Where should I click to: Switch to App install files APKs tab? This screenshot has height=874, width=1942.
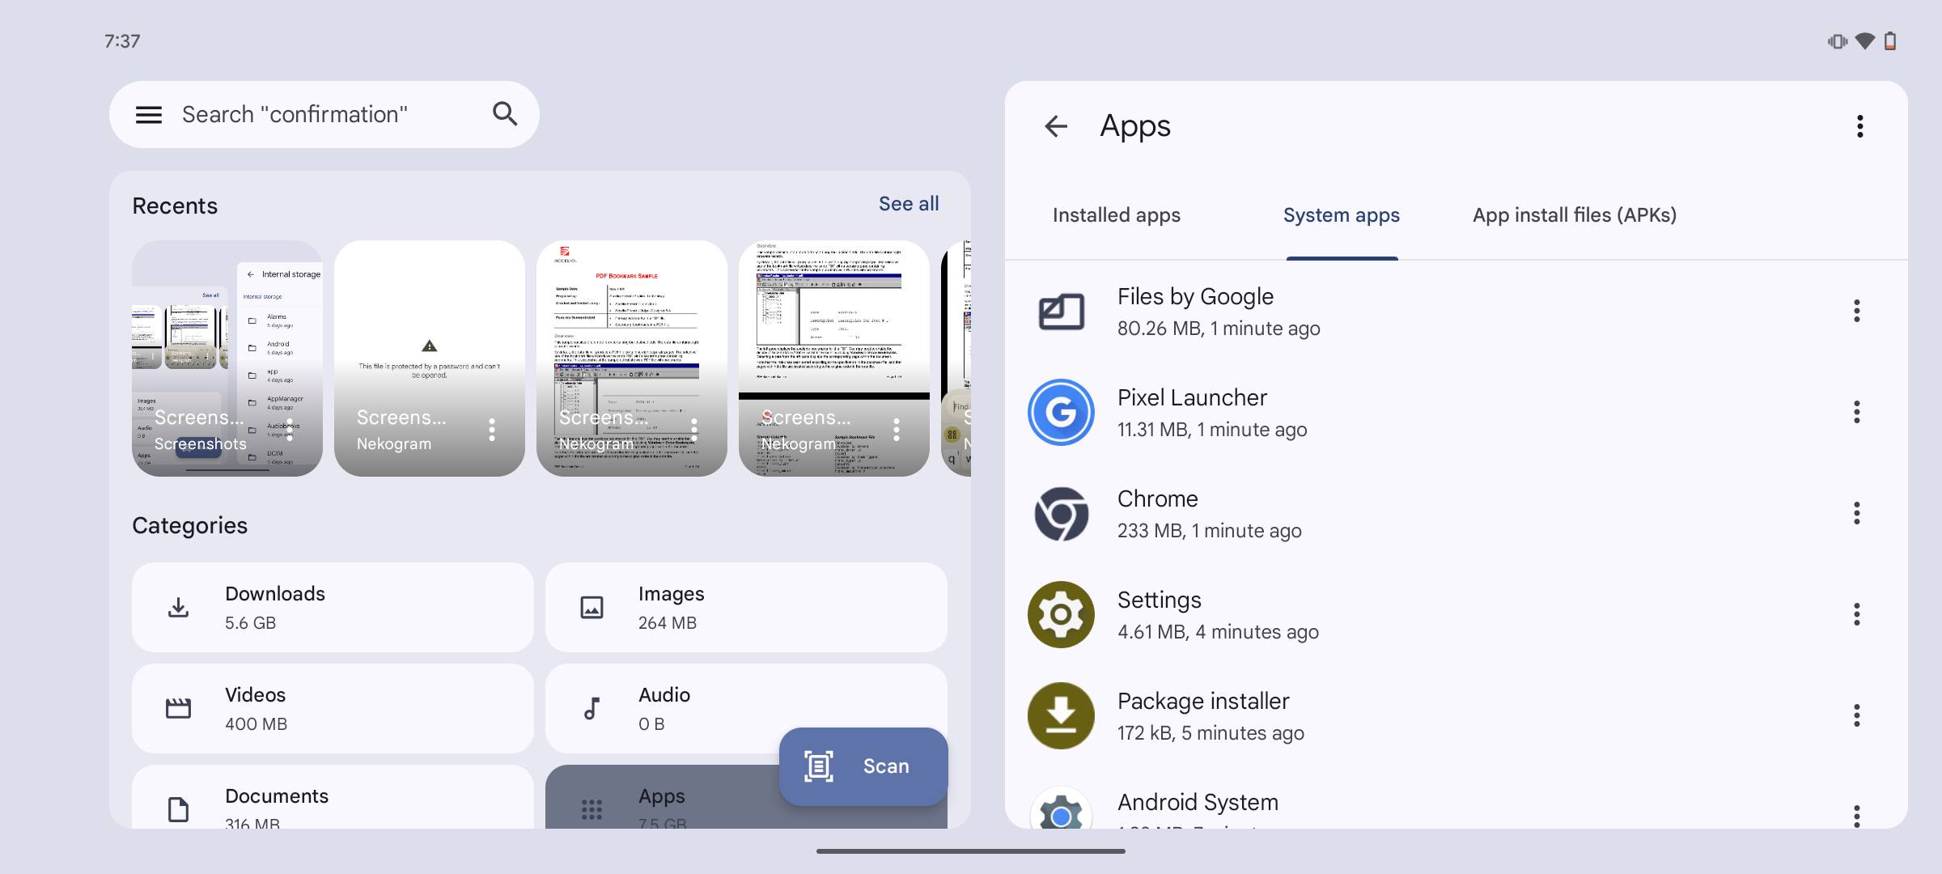click(x=1573, y=214)
